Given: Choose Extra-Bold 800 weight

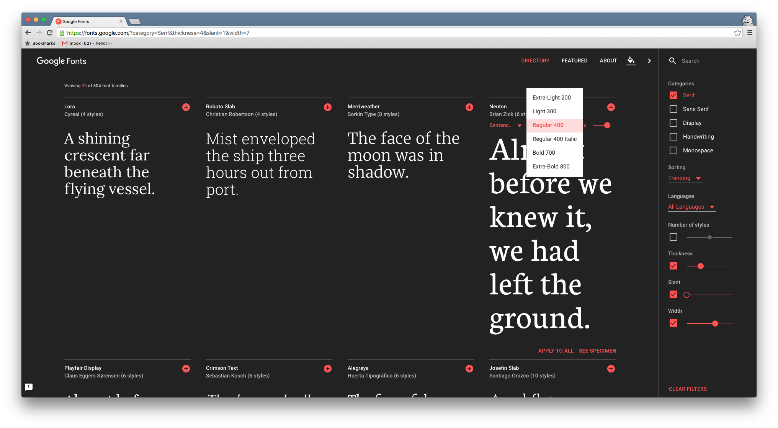Looking at the screenshot, I should (555, 167).
